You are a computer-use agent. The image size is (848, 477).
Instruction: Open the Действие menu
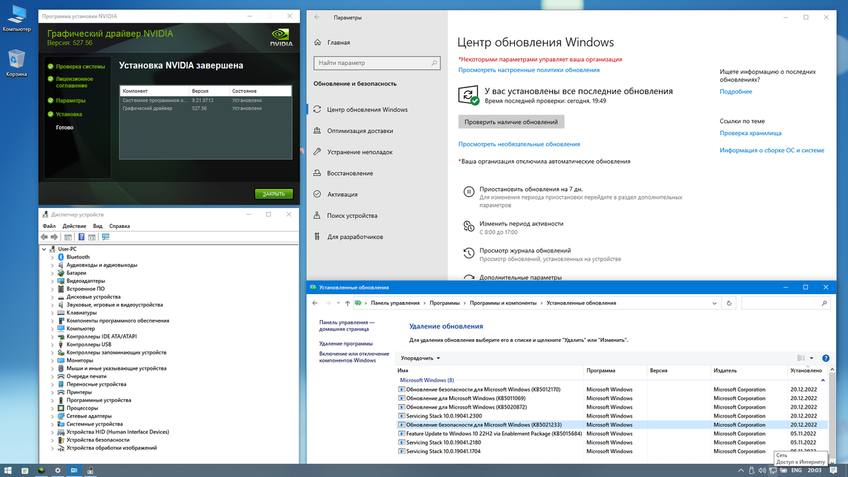click(x=74, y=226)
